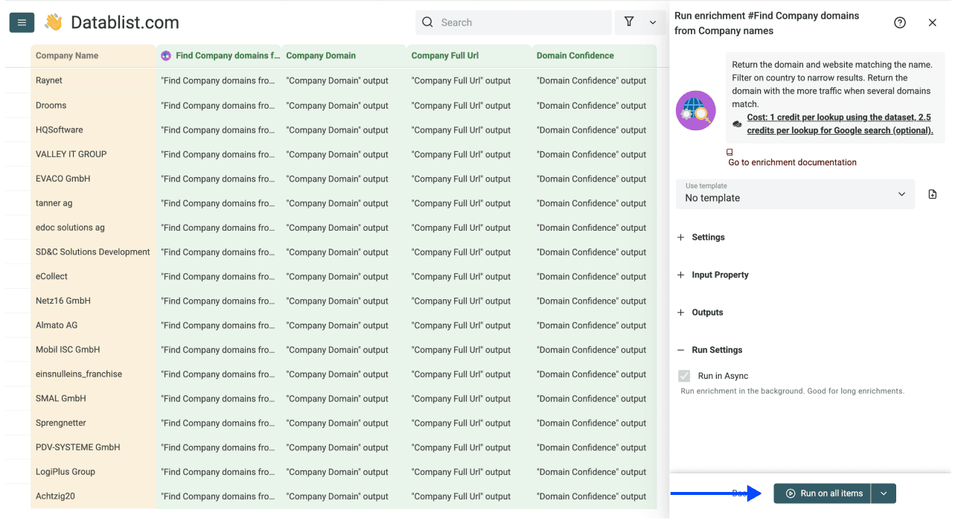Open the filter dropdown chevron
Viewport: 958px width, 521px height.
[653, 22]
